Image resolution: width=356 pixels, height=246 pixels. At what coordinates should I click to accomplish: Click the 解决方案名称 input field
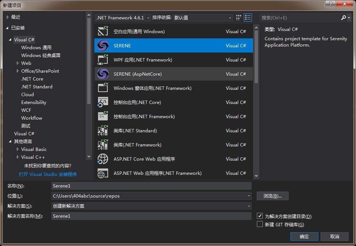(151, 216)
